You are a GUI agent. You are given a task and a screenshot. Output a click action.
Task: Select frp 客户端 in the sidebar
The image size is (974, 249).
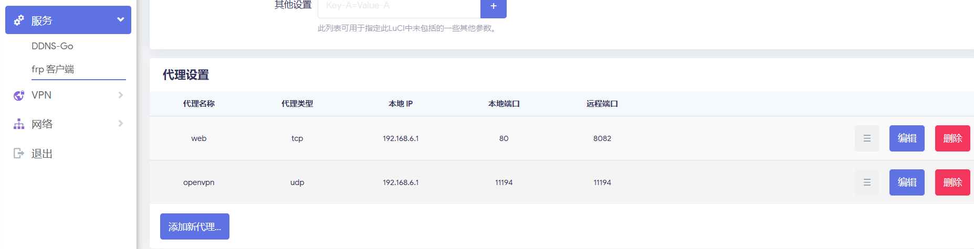53,69
